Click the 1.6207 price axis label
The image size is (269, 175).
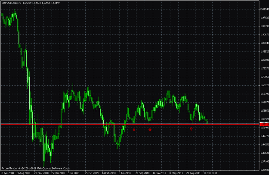pos(265,102)
